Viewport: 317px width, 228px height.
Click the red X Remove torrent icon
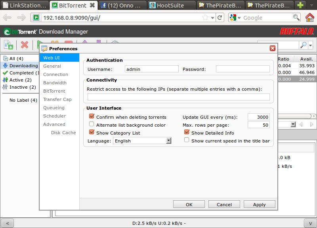25,45
